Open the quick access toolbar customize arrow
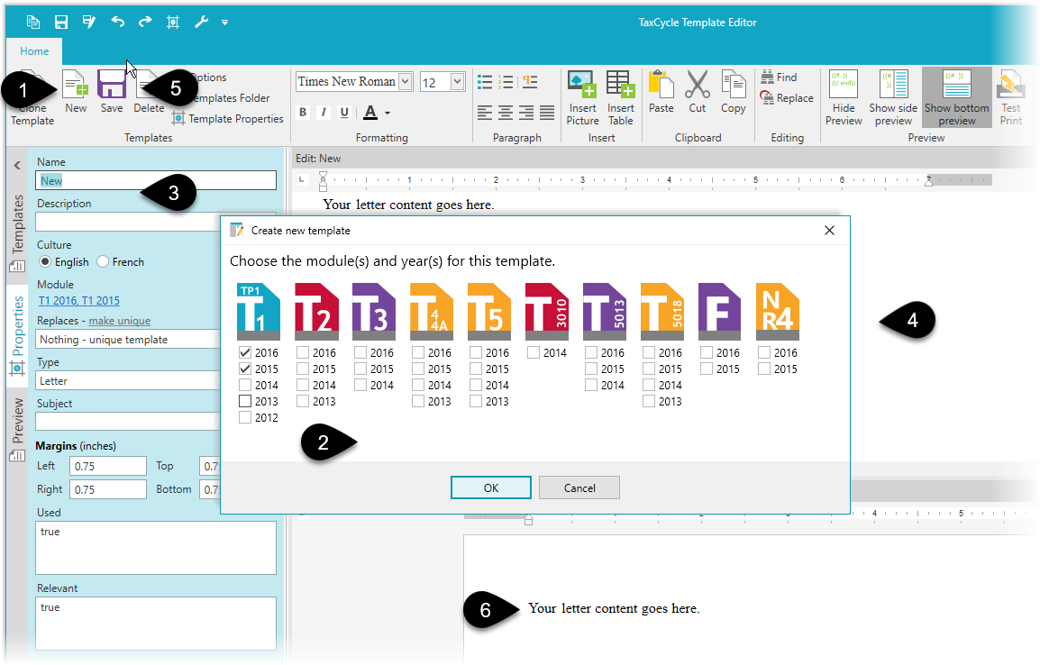 click(x=224, y=23)
